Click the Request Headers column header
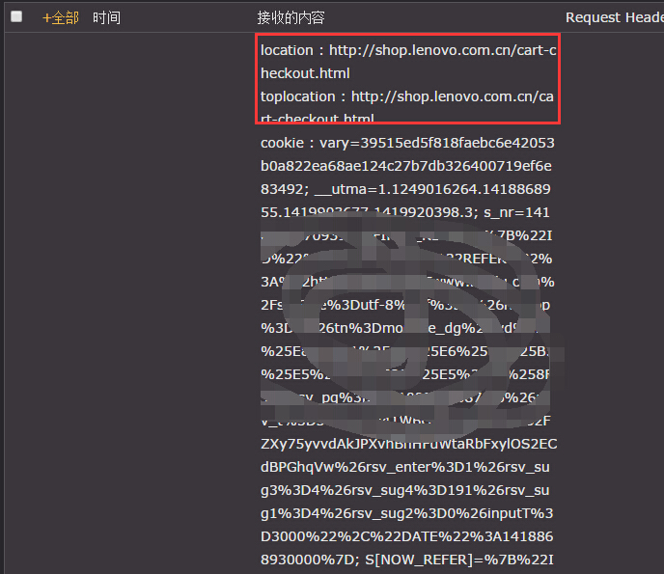Image resolution: width=664 pixels, height=574 pixels. [615, 17]
